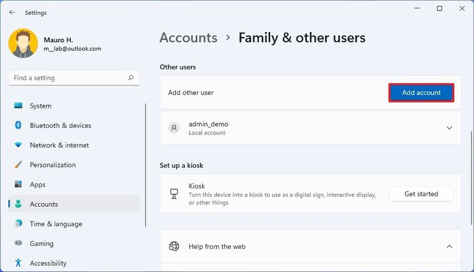
Task: Open Bluetooth & devices via its icon
Action: point(18,125)
